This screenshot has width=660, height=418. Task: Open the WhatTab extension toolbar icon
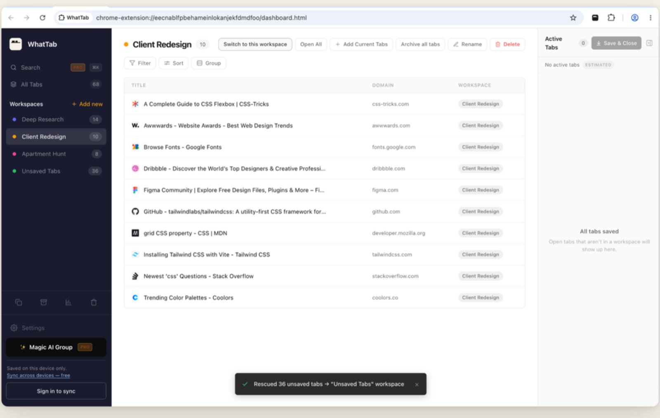tap(595, 18)
